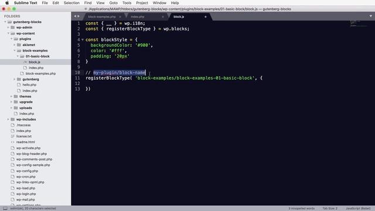Toggle the side bar via status bar icon

point(5,209)
